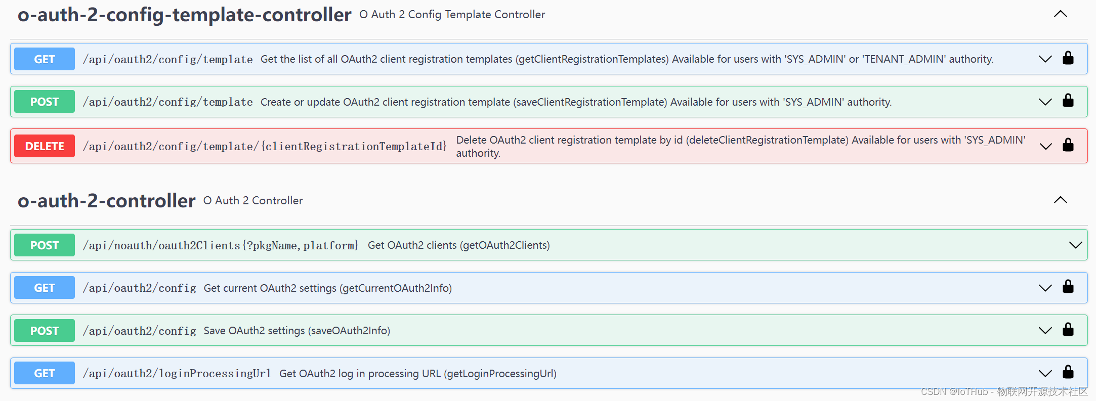This screenshot has width=1096, height=401.
Task: Click lock icon on GET /api/oauth2/config/template row
Action: 1068,58
